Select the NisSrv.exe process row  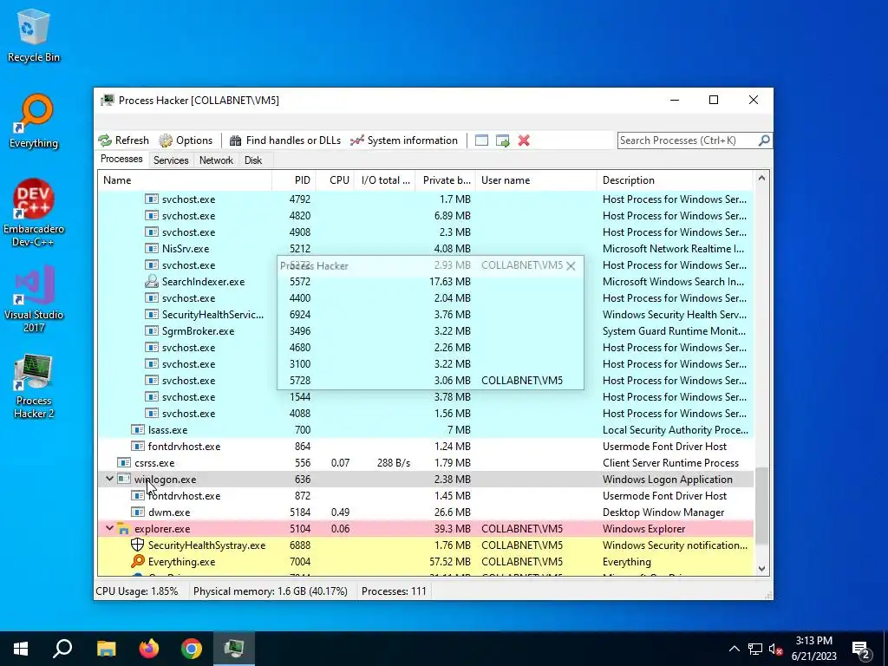425,249
